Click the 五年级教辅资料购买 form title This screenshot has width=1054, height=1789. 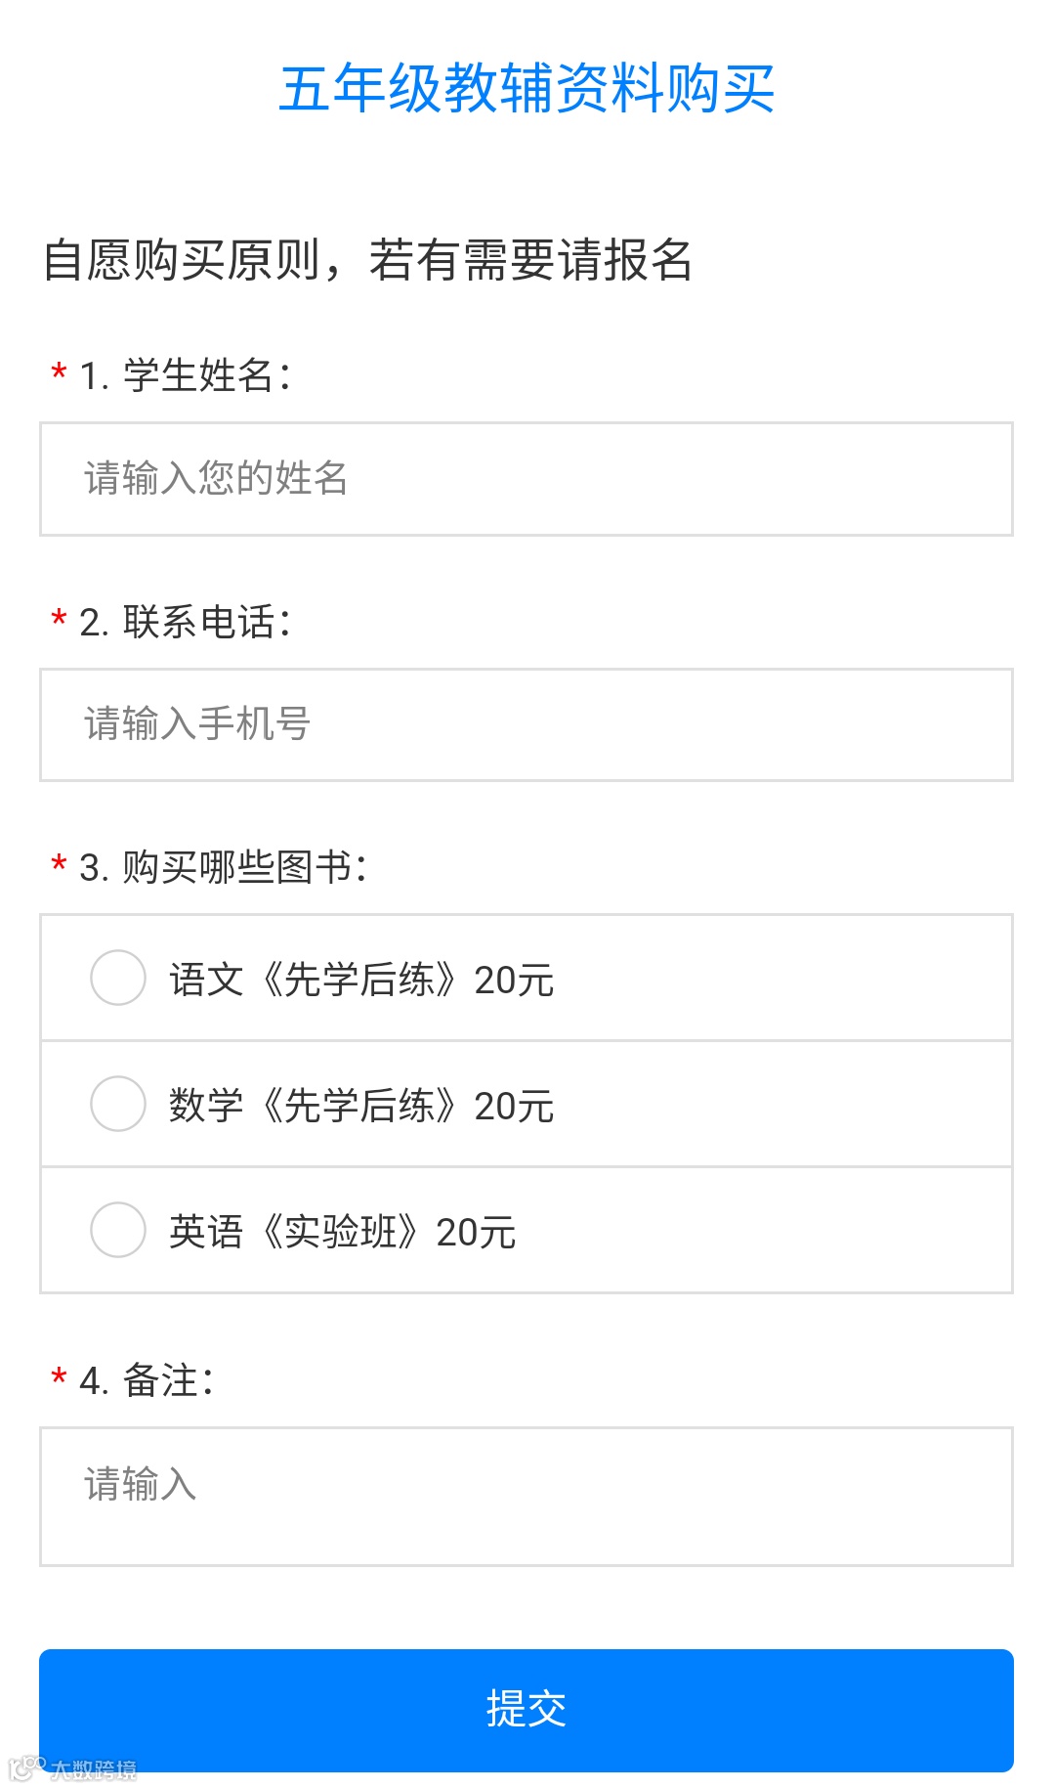pyautogui.click(x=527, y=89)
